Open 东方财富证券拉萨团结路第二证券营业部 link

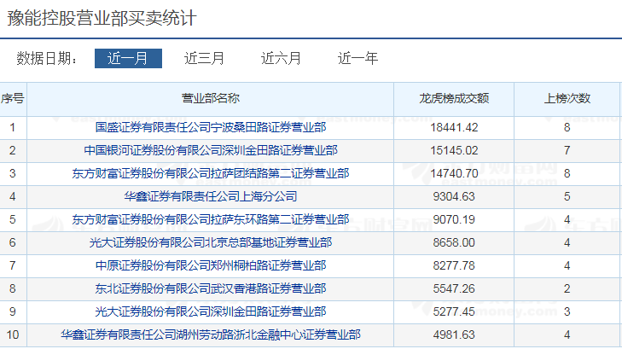[211, 173]
